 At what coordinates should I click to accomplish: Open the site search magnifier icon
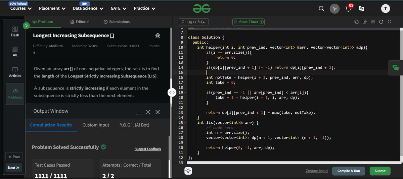tap(321, 9)
